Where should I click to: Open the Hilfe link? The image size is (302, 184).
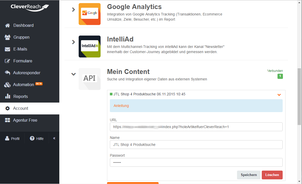point(37,139)
